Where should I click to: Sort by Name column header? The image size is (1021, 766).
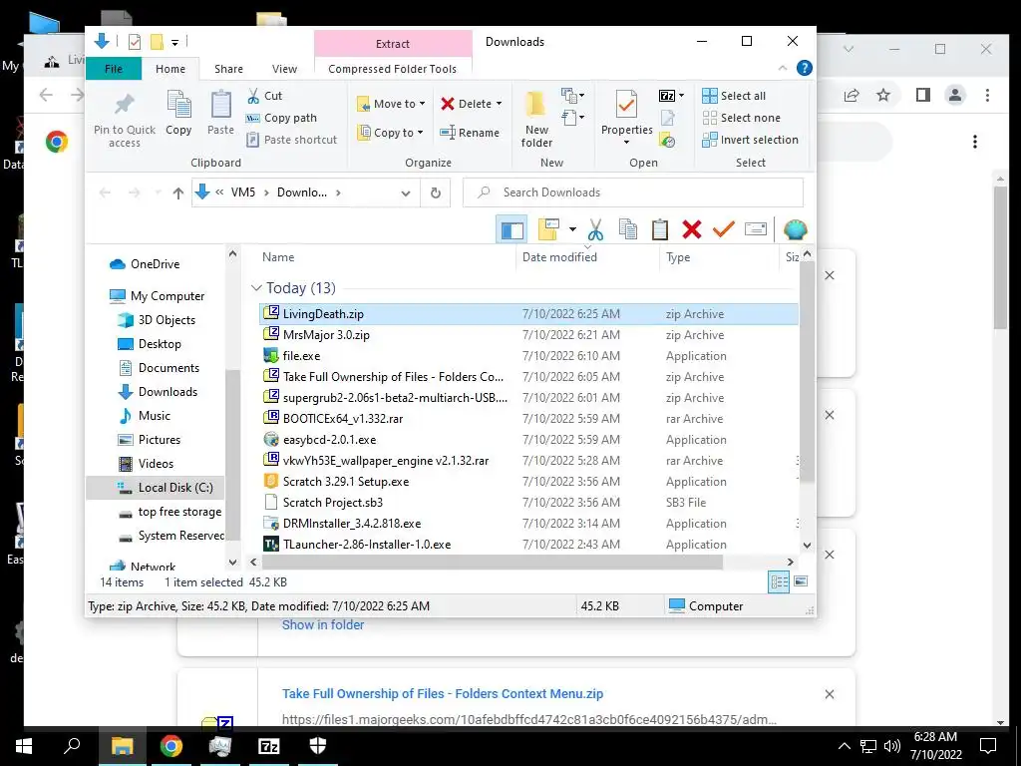point(278,257)
